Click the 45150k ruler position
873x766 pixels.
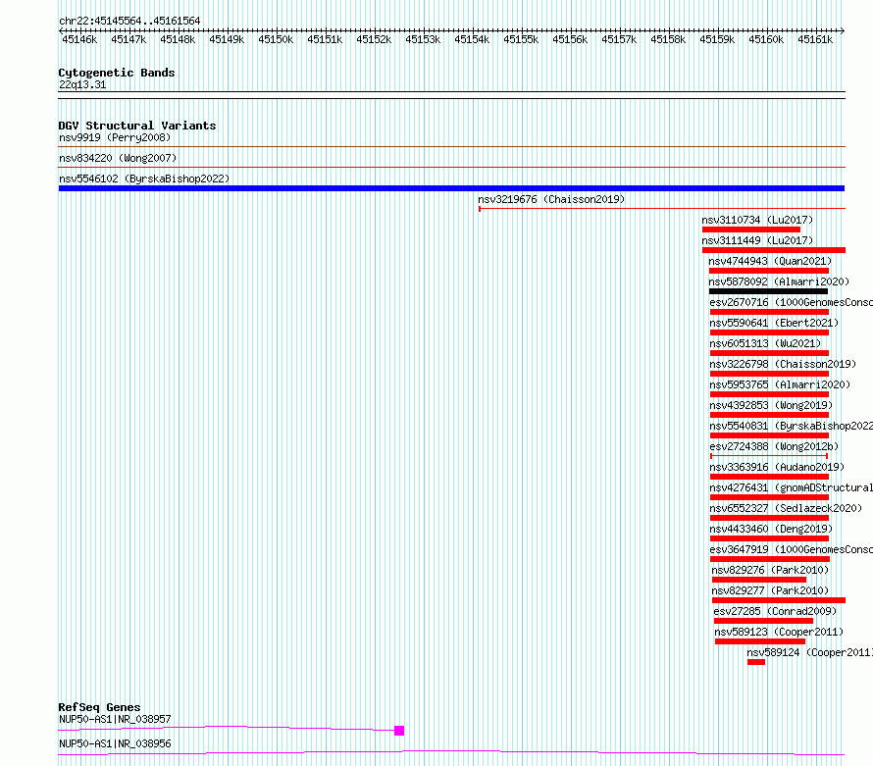pyautogui.click(x=276, y=39)
